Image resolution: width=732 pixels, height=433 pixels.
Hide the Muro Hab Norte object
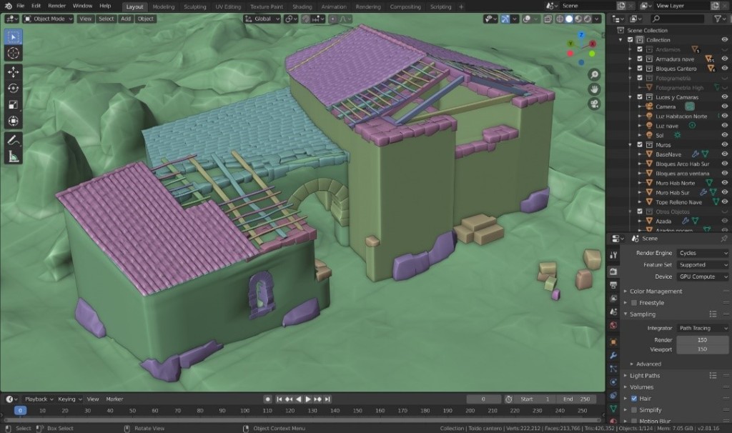tap(724, 183)
